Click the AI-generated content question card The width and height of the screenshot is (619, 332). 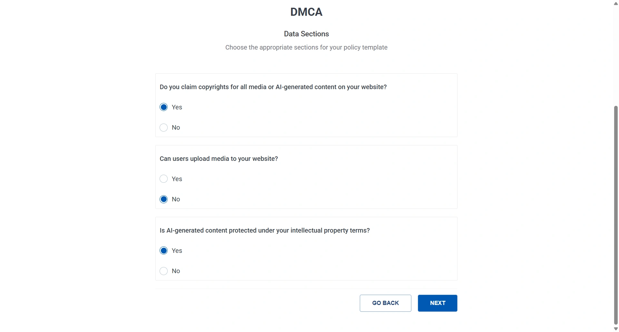click(306, 249)
